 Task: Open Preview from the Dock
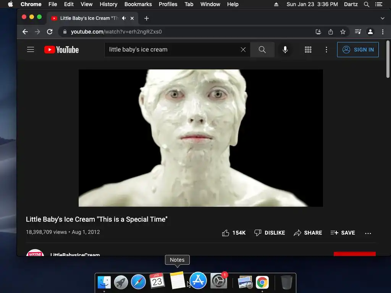[246, 282]
